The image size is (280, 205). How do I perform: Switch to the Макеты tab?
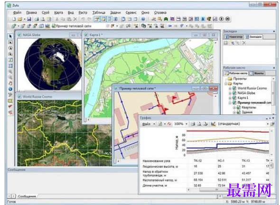(257, 73)
